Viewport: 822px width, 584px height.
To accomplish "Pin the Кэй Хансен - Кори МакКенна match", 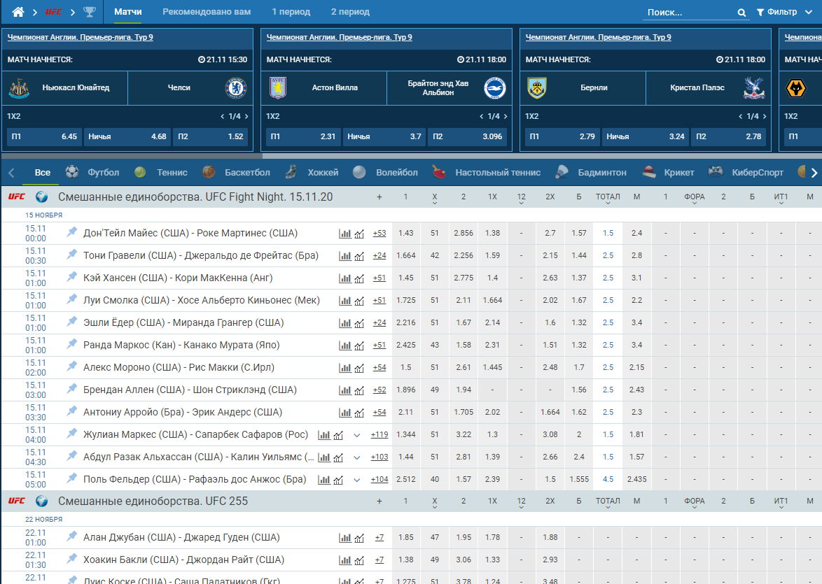I will 71,278.
